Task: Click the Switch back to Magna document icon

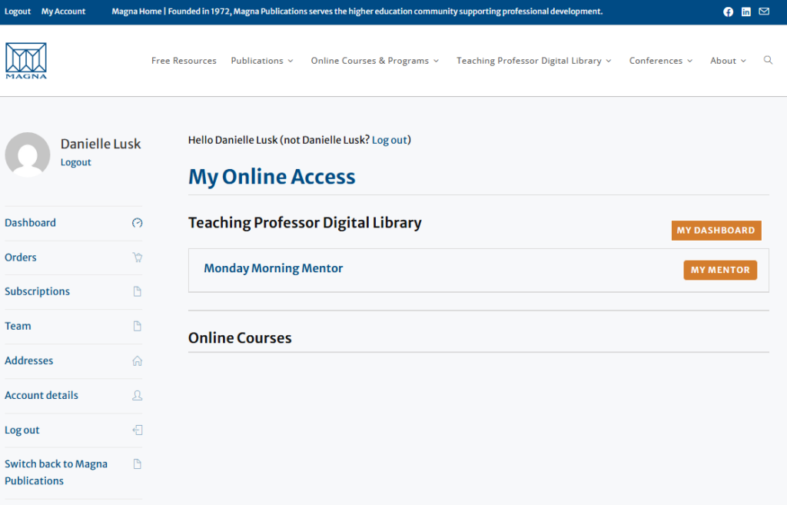Action: click(x=137, y=463)
